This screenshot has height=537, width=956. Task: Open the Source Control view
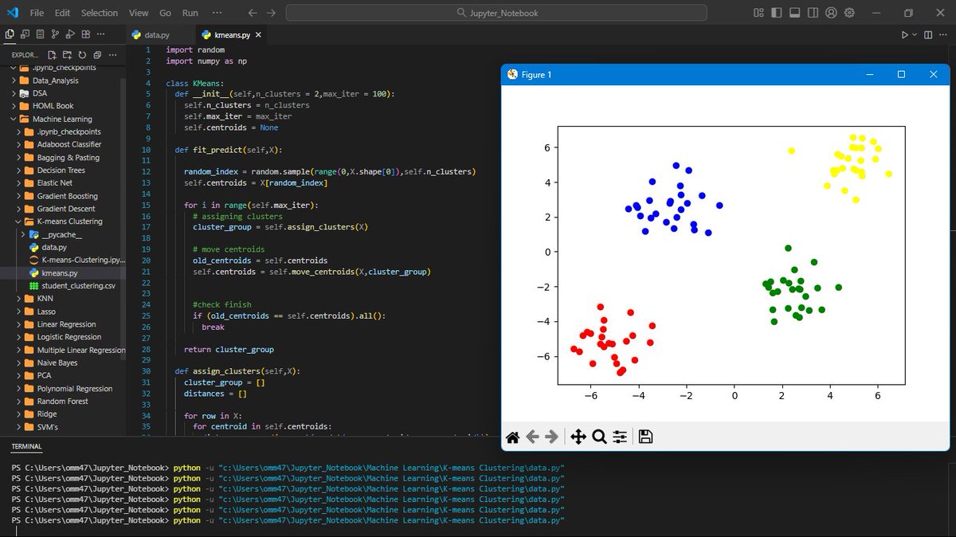(x=57, y=34)
